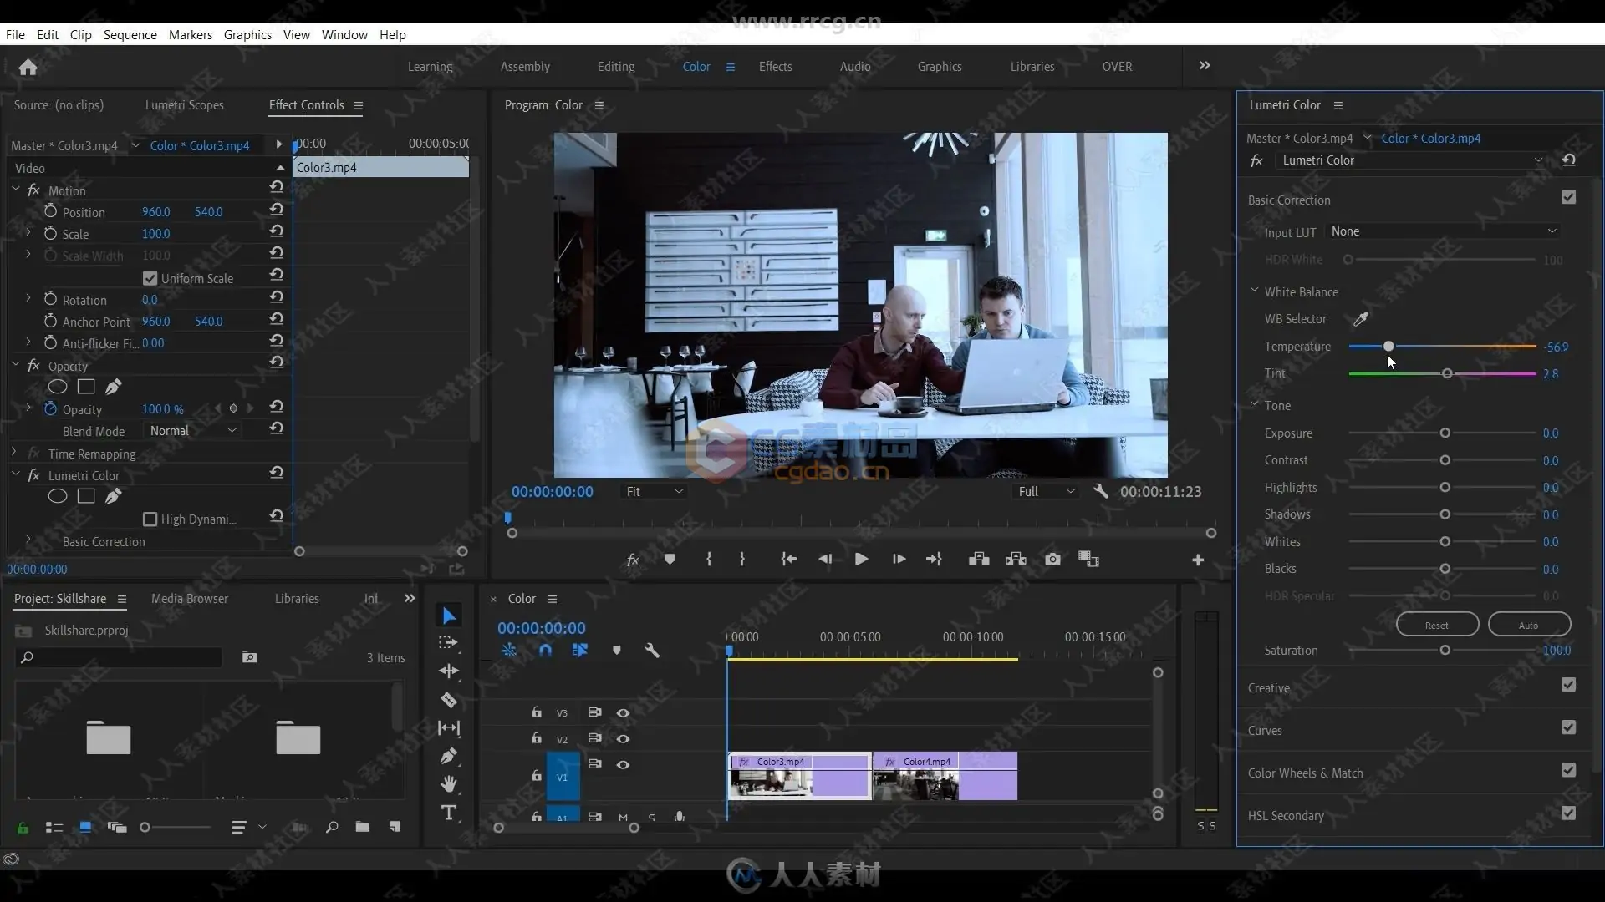Screen dimensions: 1605x902
Task: Open the Graphics menu
Action: [247, 34]
